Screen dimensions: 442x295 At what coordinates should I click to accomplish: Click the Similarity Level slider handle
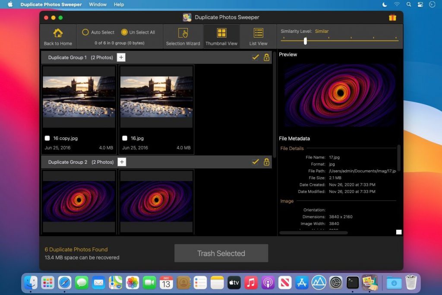pyautogui.click(x=305, y=41)
